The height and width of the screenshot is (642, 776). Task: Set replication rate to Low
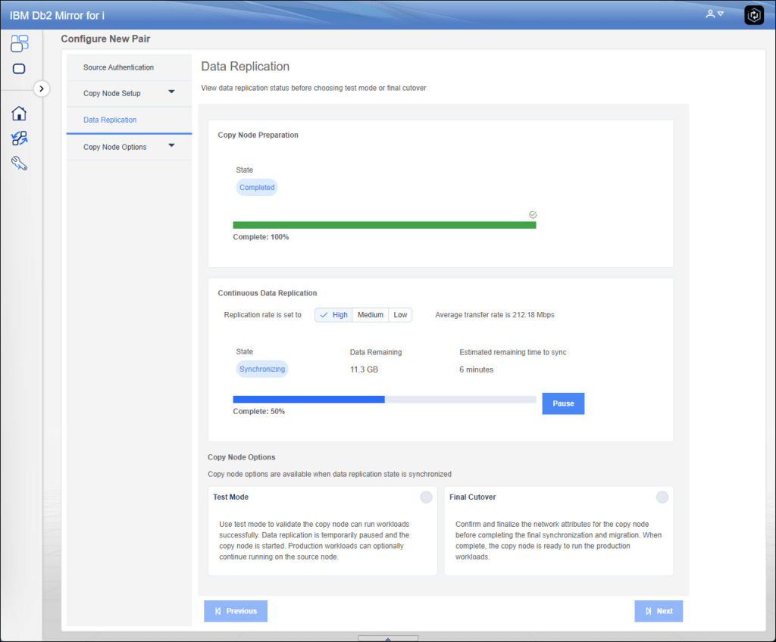coord(400,315)
